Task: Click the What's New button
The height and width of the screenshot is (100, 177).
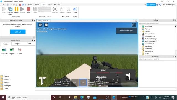Action: tap(151, 5)
